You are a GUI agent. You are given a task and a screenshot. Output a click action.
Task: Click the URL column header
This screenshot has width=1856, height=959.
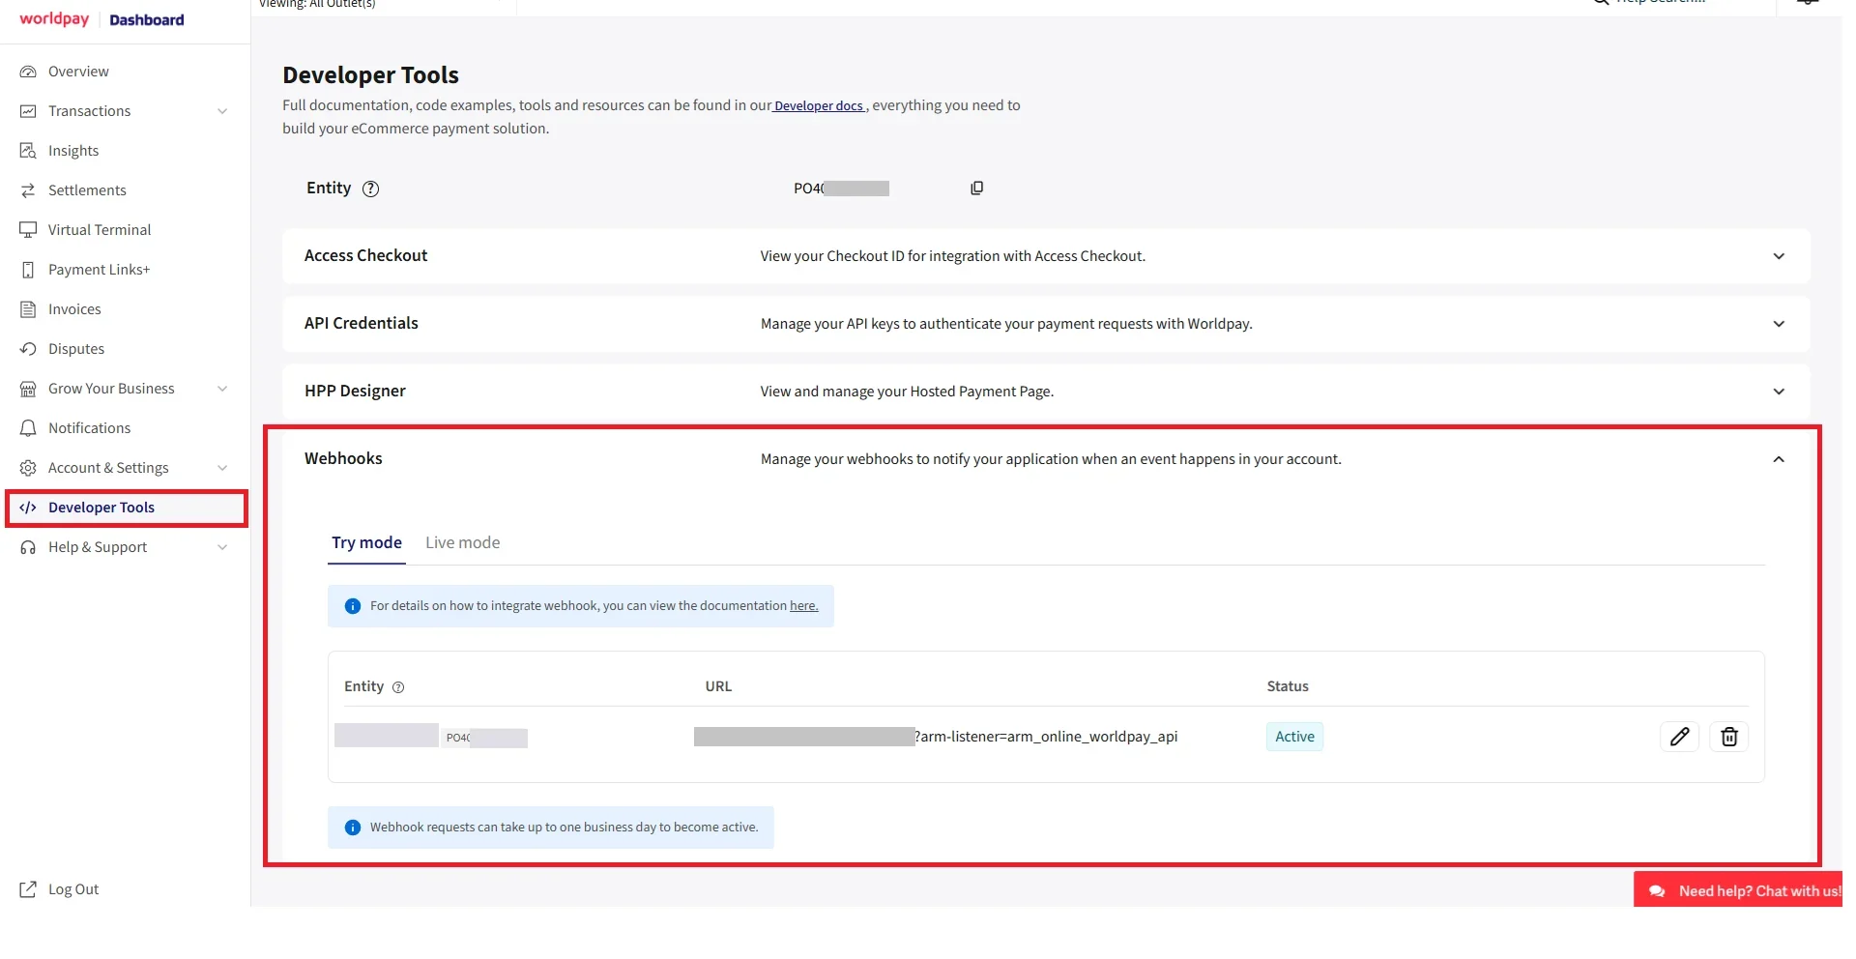point(718,686)
